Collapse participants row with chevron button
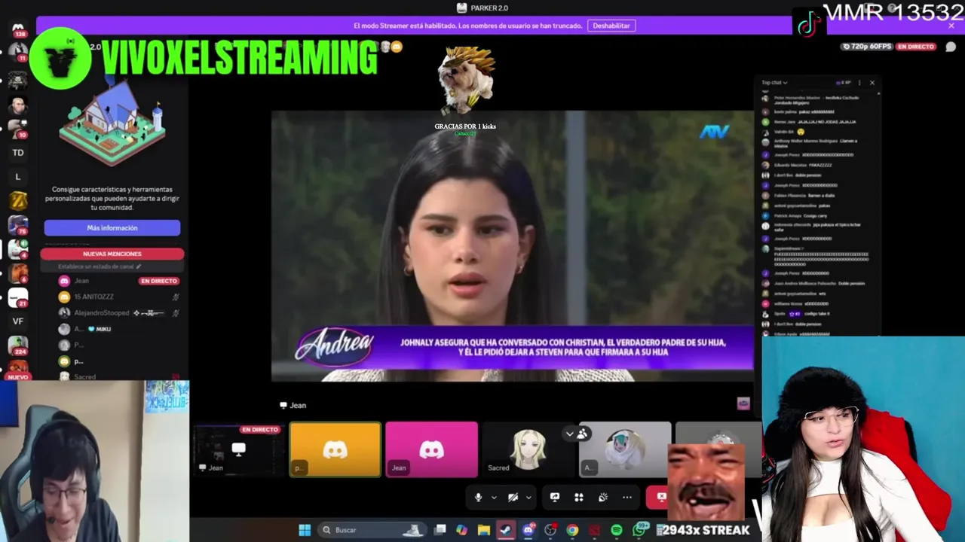Screen dimensions: 965x542 570,434
